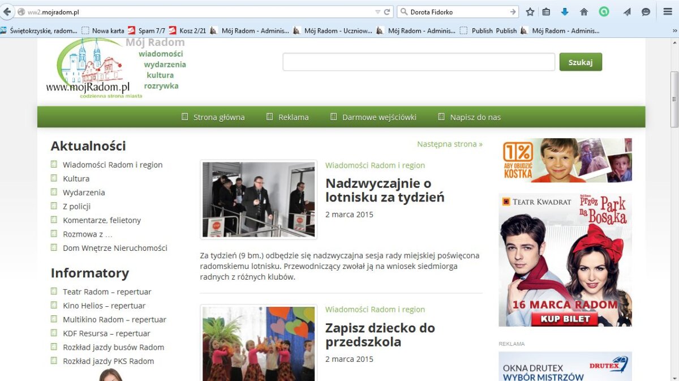Image resolution: width=679 pixels, height=381 pixels.
Task: Open the Rozmowa z … sidebar category
Action: 88,234
